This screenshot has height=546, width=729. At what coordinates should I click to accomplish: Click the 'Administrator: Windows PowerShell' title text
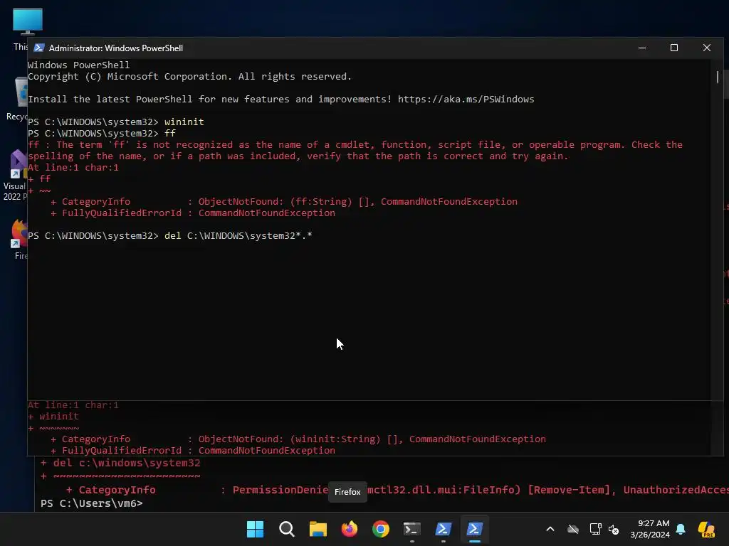[116, 48]
